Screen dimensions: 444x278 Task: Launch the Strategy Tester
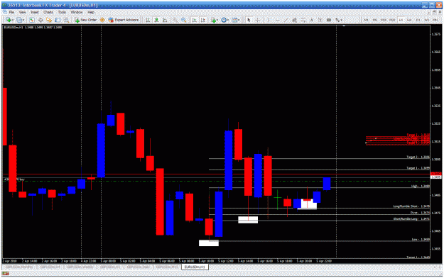(67, 20)
